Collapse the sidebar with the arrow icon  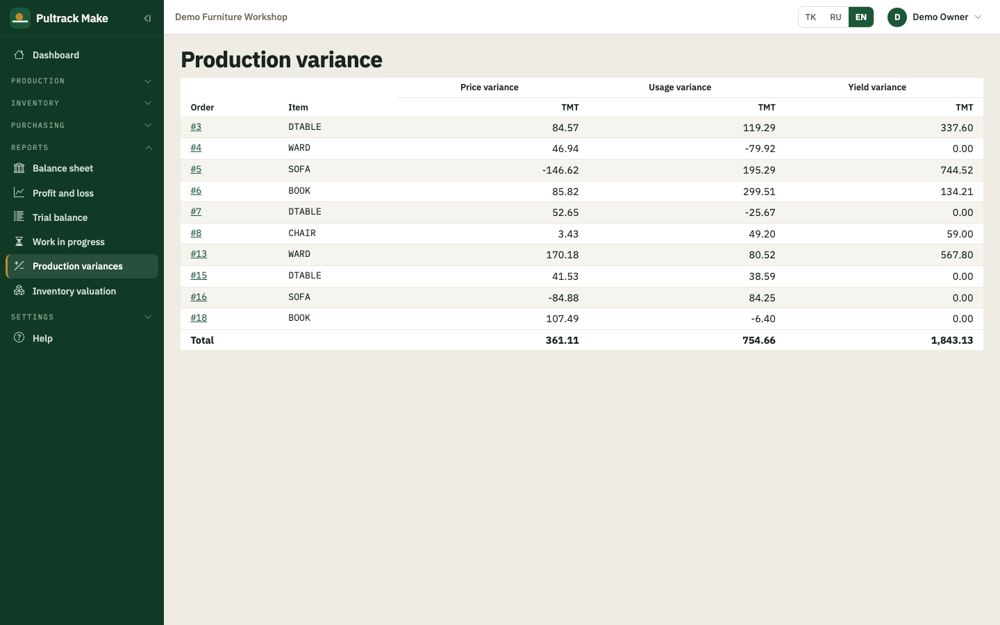[x=147, y=18]
